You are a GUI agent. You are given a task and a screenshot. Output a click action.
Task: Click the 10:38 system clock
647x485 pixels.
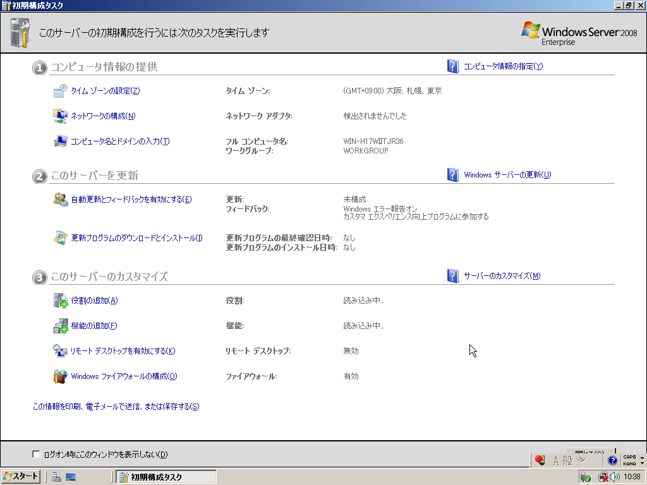[x=632, y=477]
